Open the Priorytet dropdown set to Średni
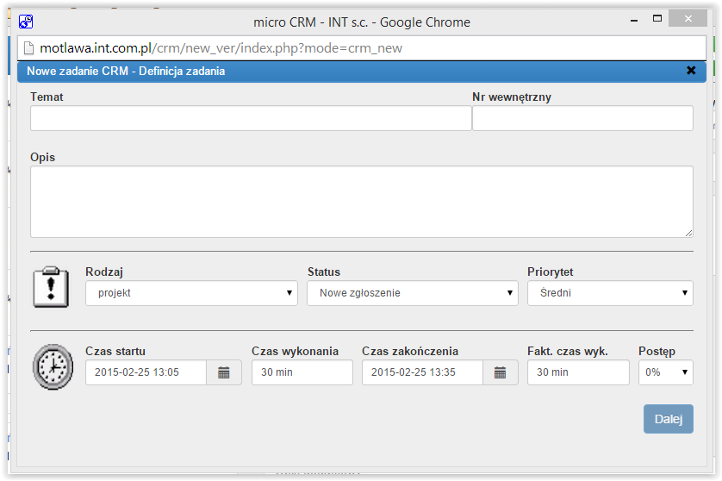The height and width of the screenshot is (481, 722). [x=610, y=293]
